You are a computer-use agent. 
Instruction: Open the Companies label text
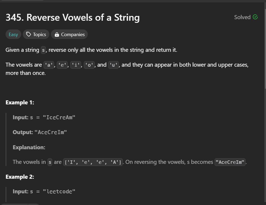coord(73,35)
